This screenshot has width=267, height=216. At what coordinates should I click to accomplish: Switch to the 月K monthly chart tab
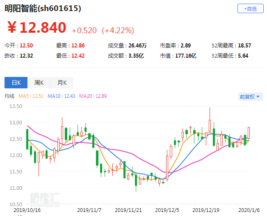click(x=62, y=83)
